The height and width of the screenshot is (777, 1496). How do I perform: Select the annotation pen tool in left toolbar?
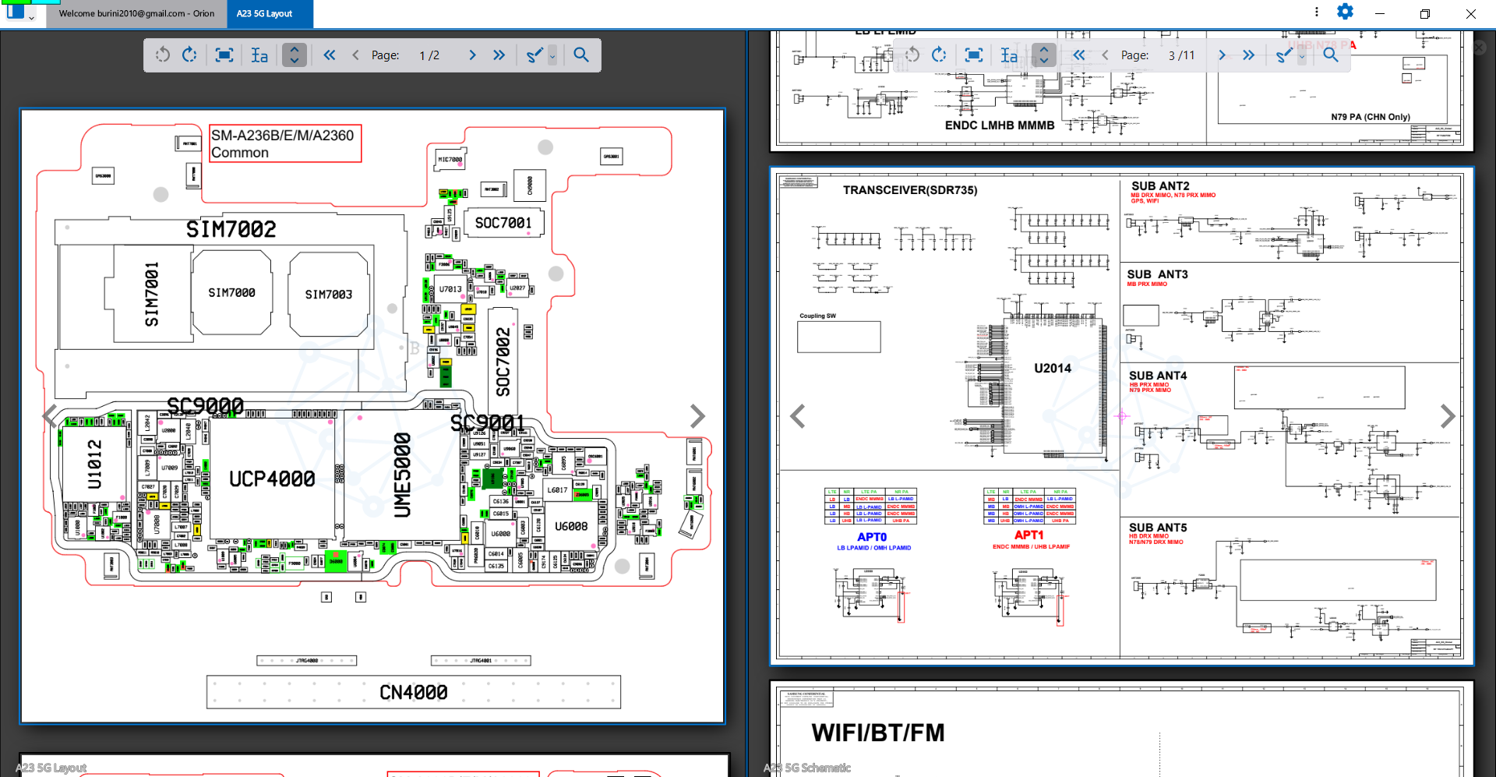pos(535,55)
